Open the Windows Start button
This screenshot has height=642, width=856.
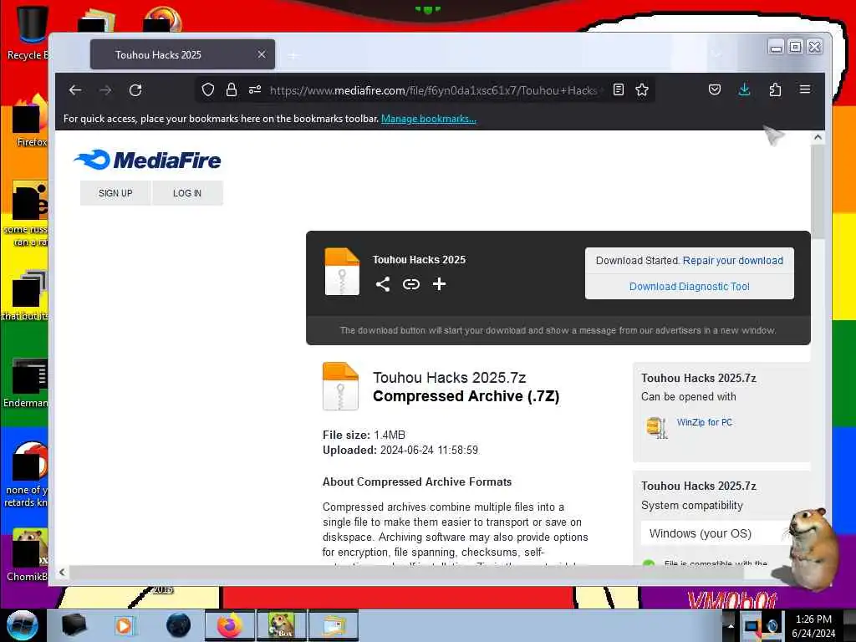21,625
